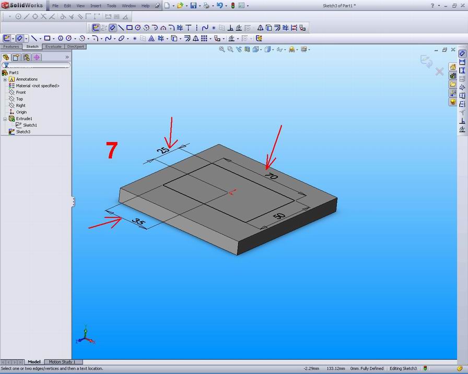Switch to the Motion Study 1 tab
Image resolution: width=468 pixels, height=374 pixels.
pyautogui.click(x=62, y=361)
